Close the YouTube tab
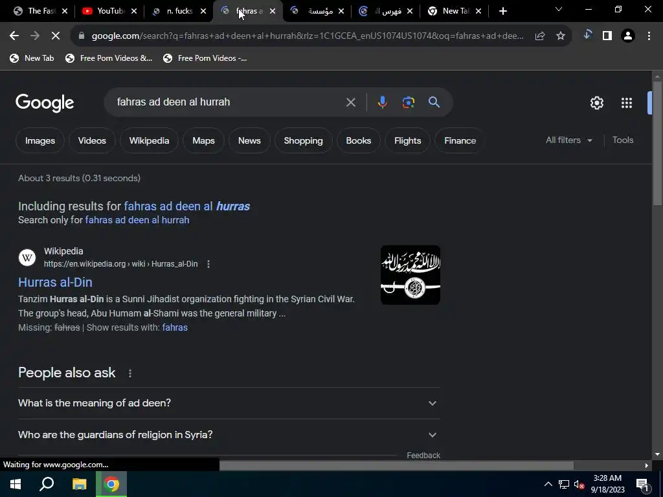 click(x=134, y=12)
